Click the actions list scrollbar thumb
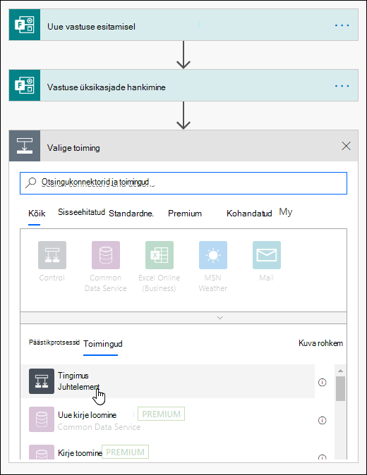Screen dimensions: 367x475 340,388
